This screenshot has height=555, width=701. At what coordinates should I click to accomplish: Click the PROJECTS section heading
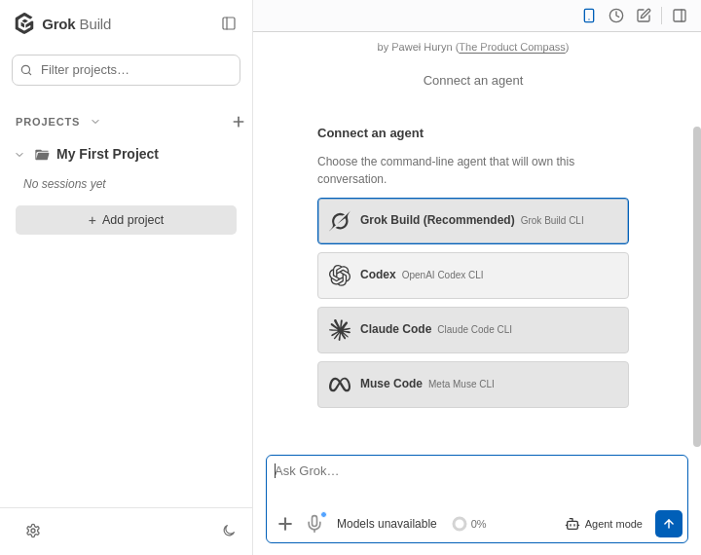[x=48, y=122]
